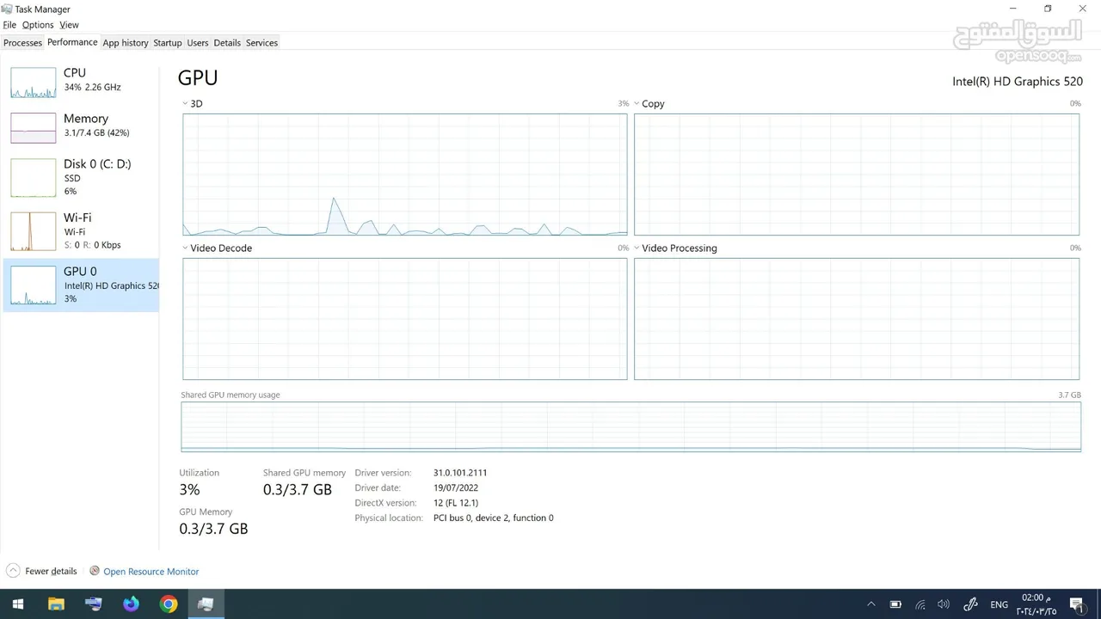Open Resource Monitor link
This screenshot has width=1101, height=619.
pos(151,572)
